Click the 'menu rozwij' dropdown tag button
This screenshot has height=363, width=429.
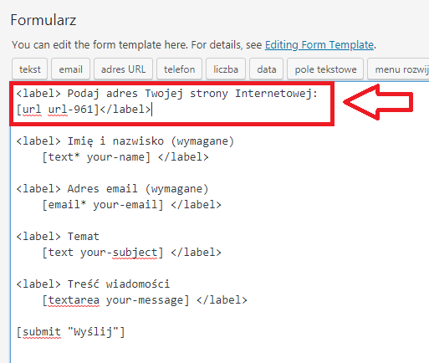tap(398, 69)
